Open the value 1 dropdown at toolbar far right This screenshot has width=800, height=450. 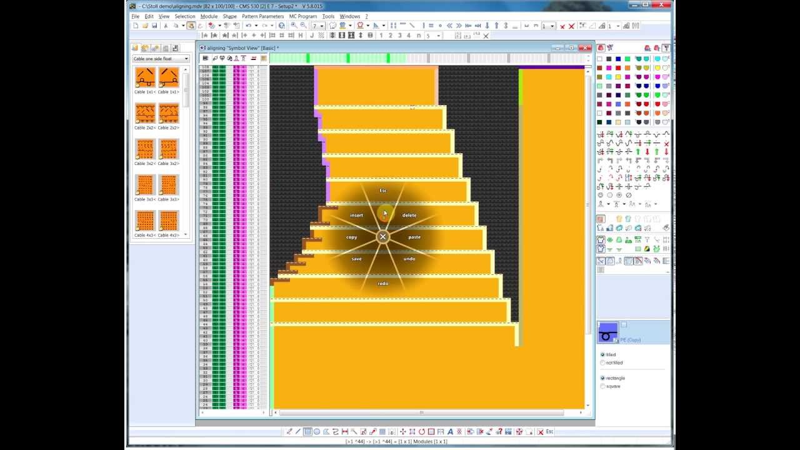614,26
